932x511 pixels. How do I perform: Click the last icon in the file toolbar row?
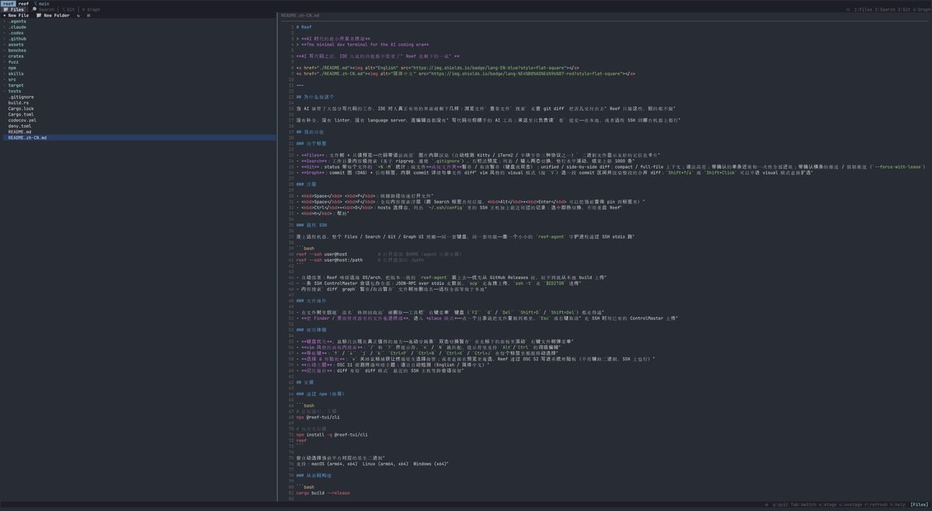pyautogui.click(x=89, y=16)
